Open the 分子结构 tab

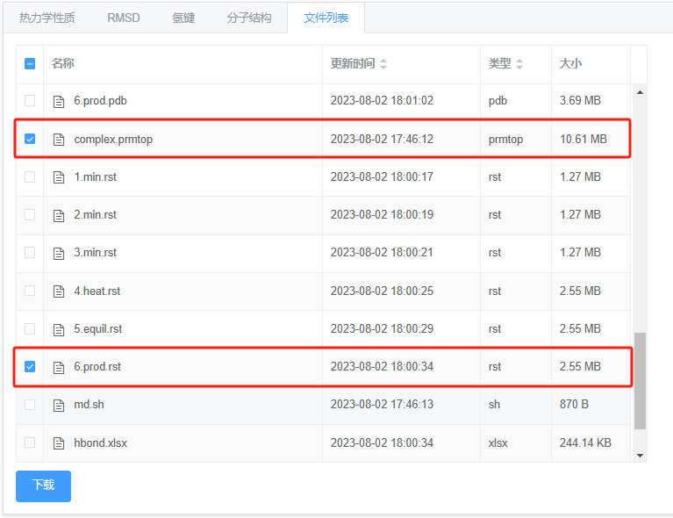pos(249,18)
